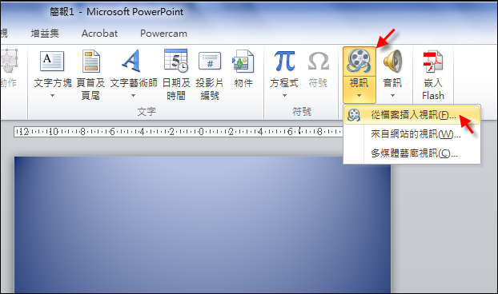Open the 文字方塊 dropdown arrow

click(x=52, y=95)
